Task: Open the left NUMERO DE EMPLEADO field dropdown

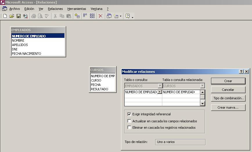Action: [x=160, y=92]
